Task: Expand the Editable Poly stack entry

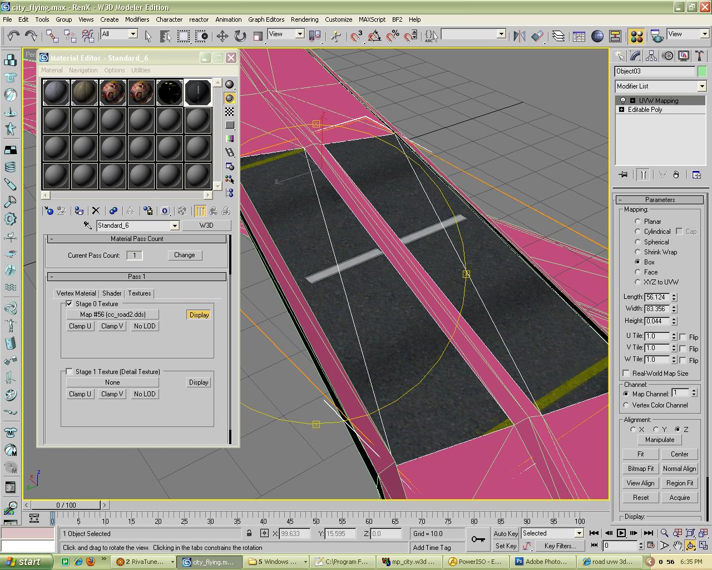Action: click(x=622, y=110)
